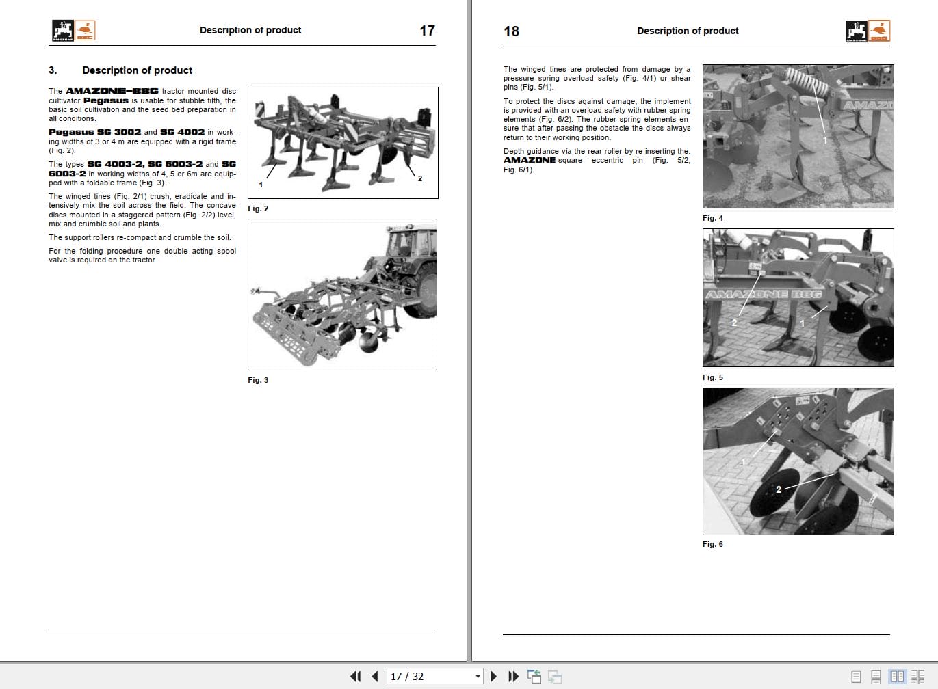Click the 'Fig. 5' caption

click(x=713, y=377)
